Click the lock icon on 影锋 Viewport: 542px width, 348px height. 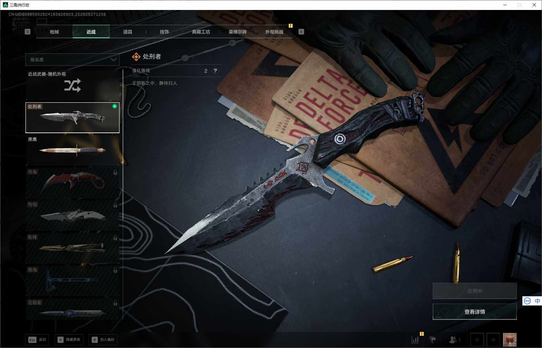click(x=115, y=238)
